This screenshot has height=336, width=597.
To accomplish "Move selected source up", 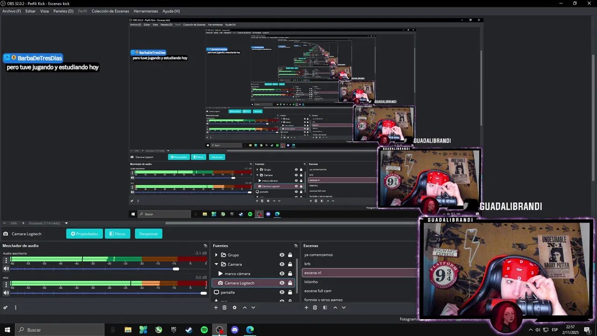I will tap(245, 308).
